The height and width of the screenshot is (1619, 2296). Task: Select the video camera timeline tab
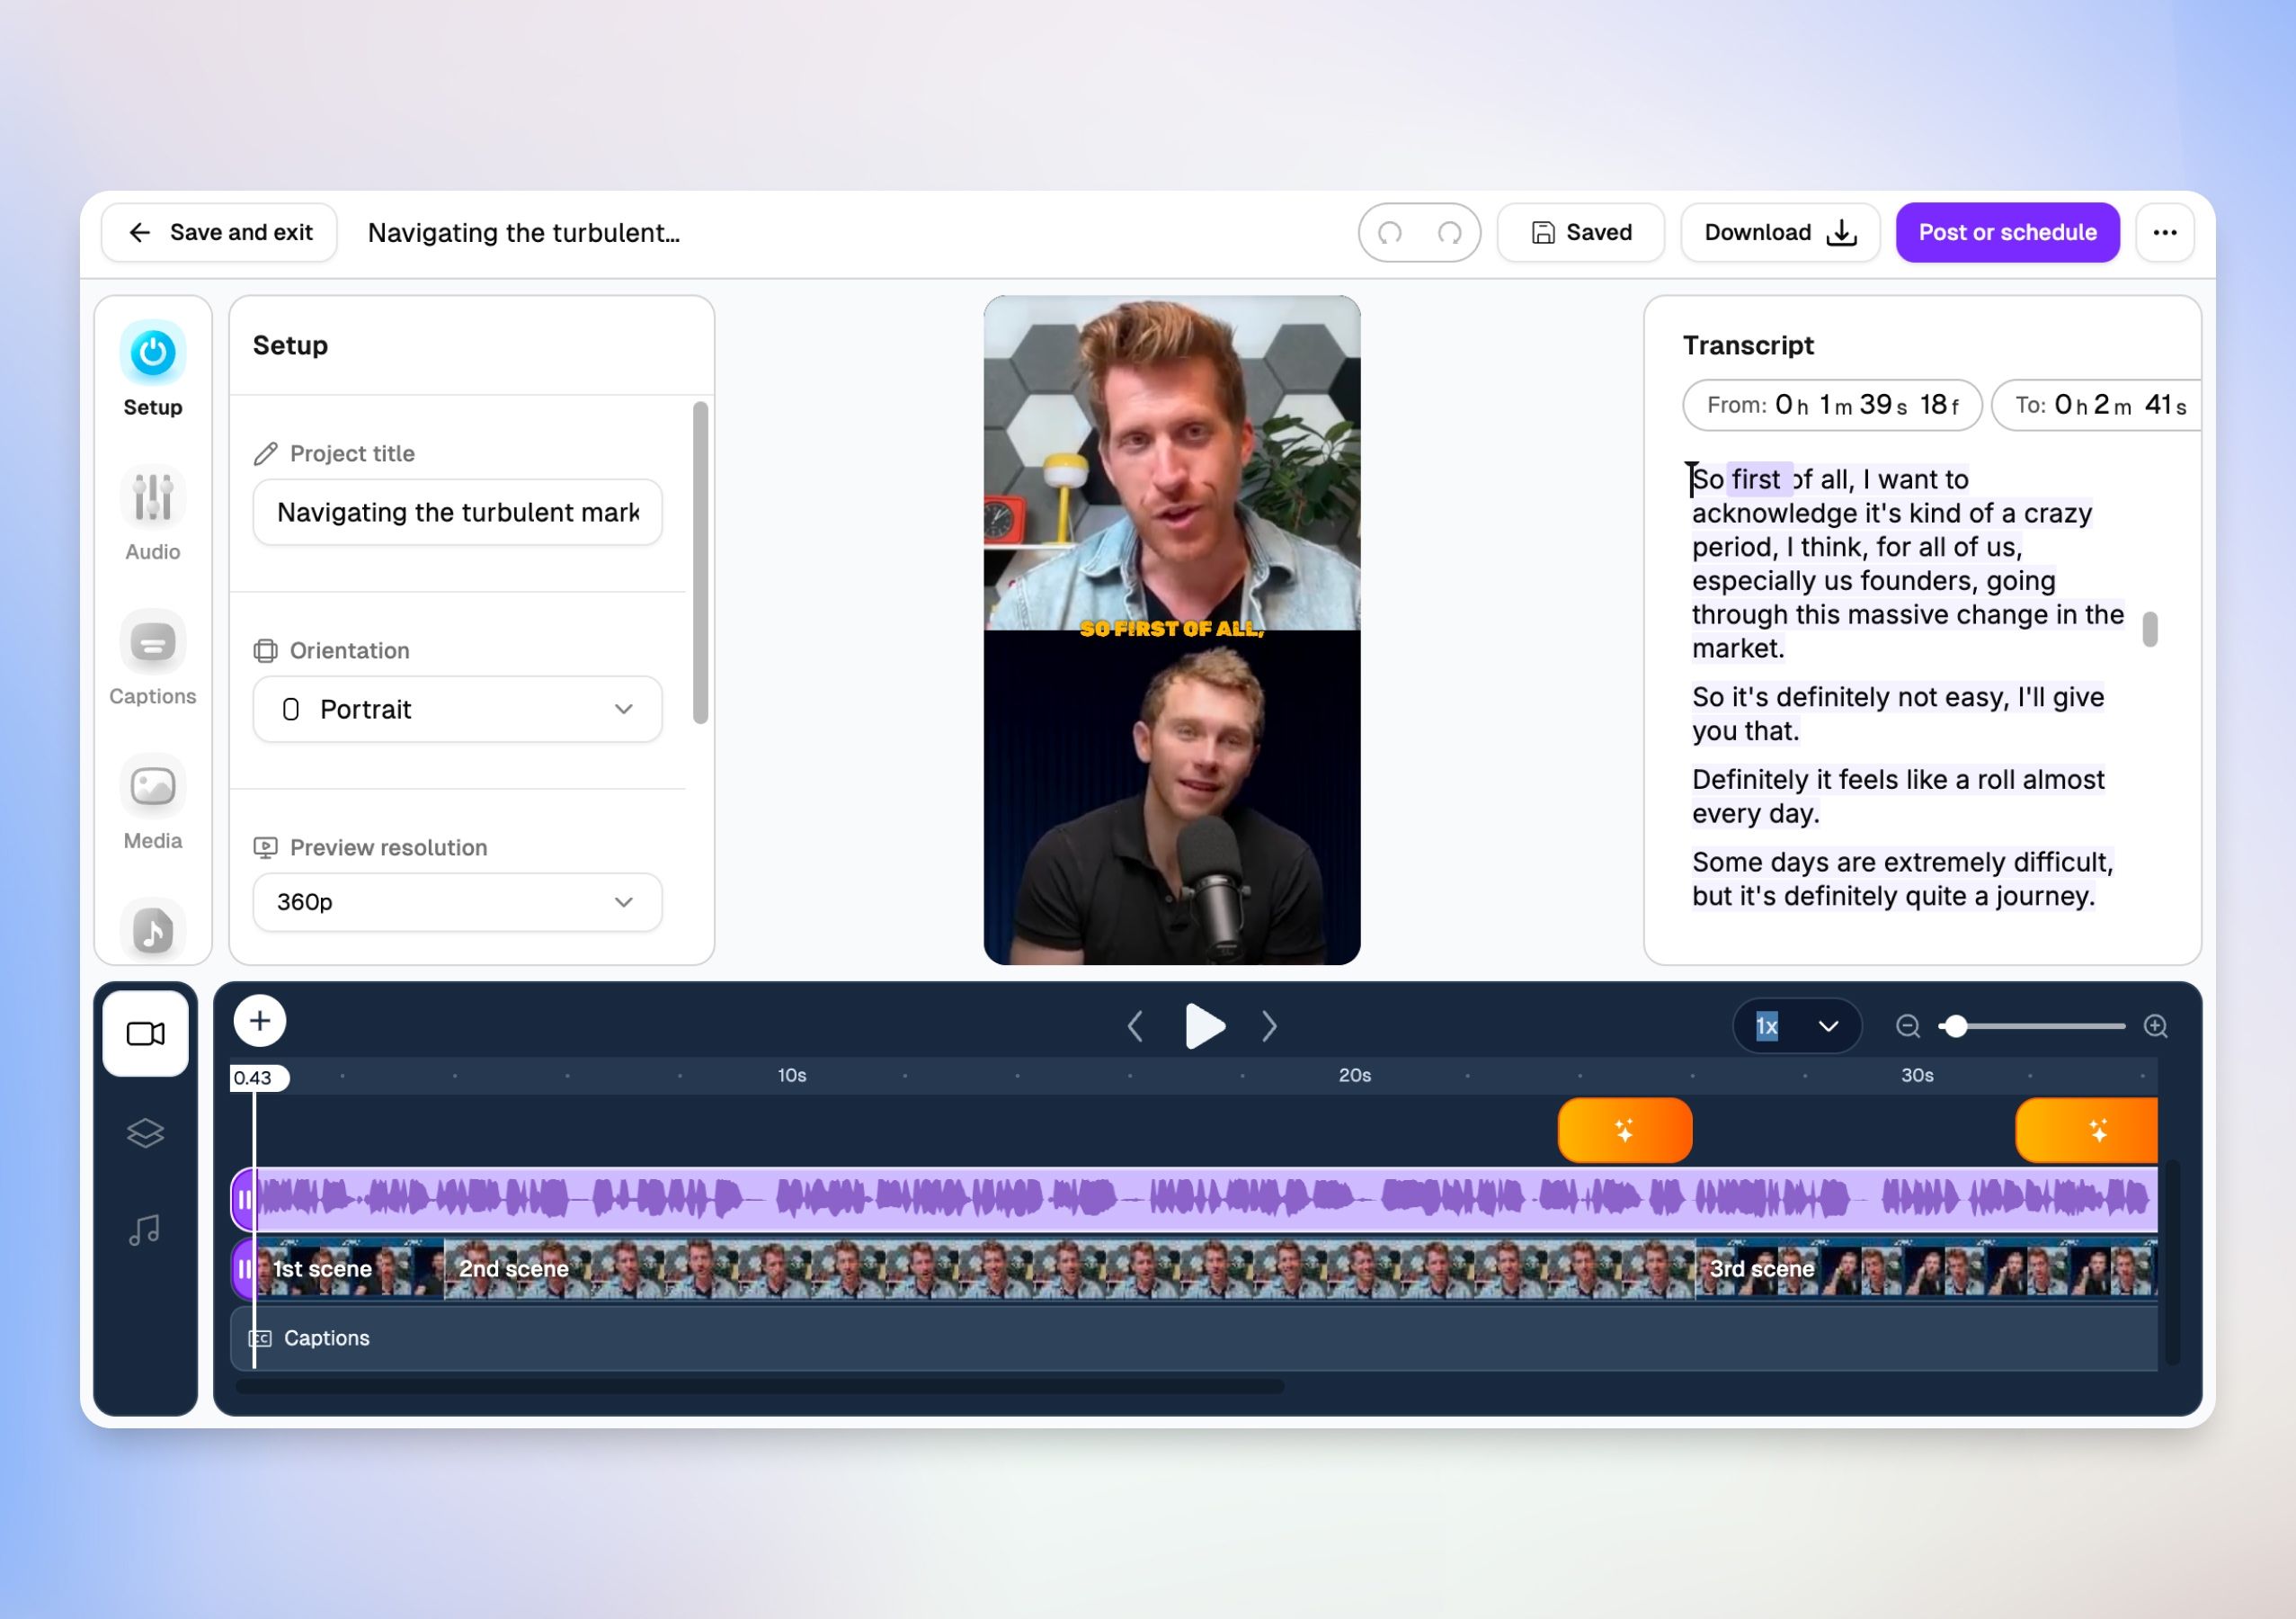[x=146, y=1033]
